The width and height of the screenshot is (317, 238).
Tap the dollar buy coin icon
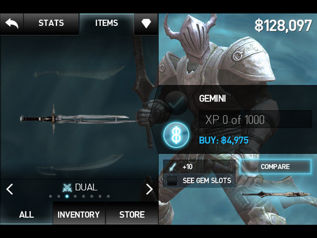coord(176,135)
